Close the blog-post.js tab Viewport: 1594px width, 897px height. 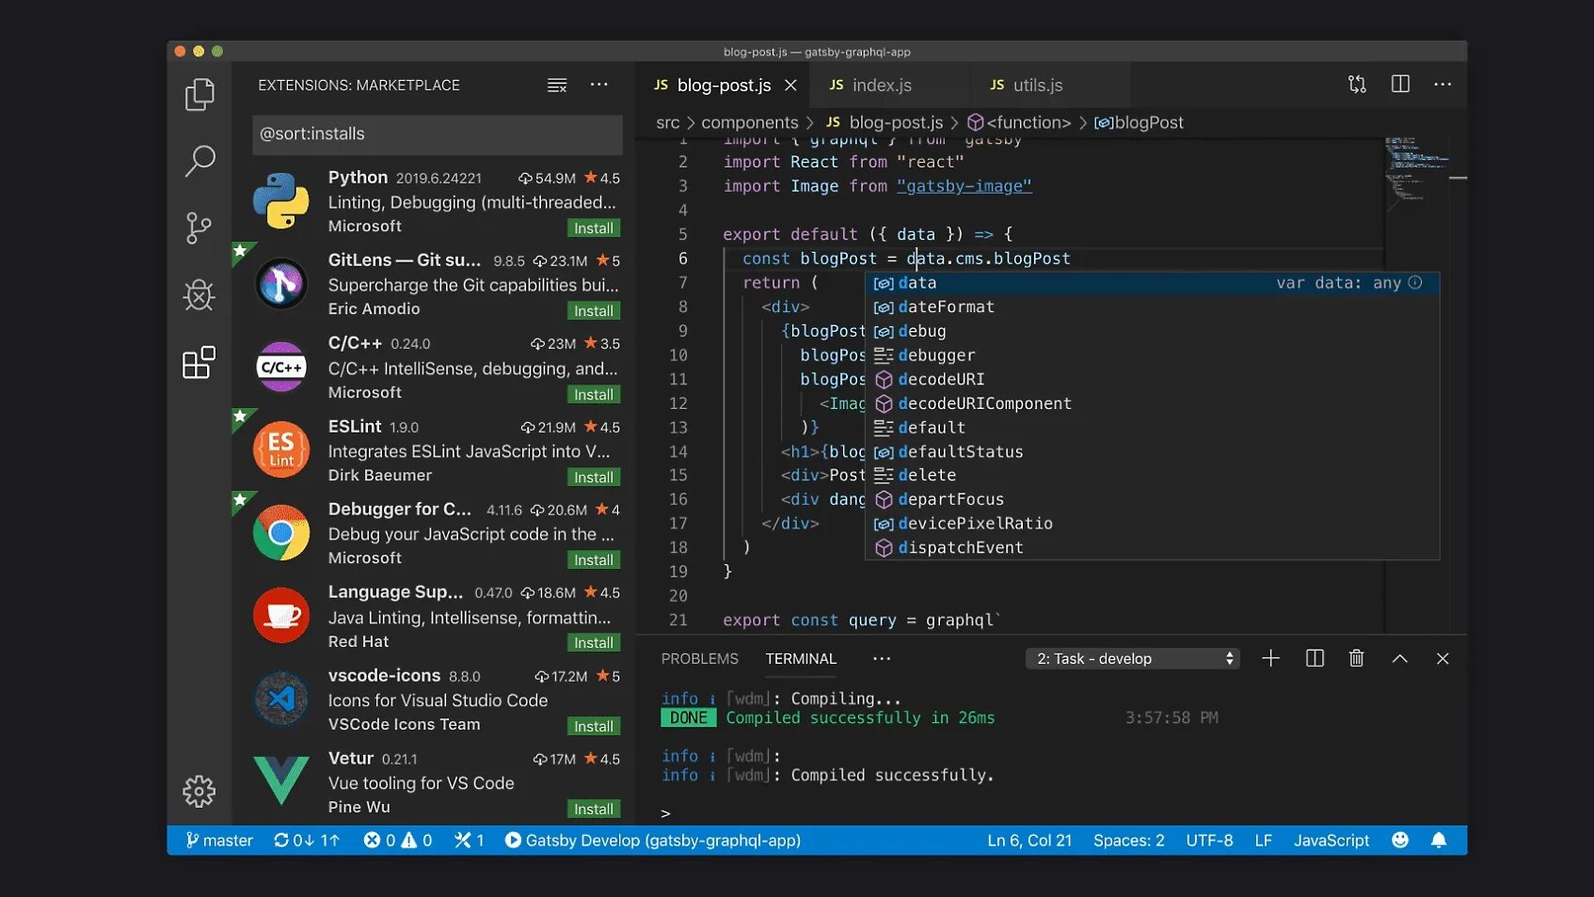[x=791, y=86]
